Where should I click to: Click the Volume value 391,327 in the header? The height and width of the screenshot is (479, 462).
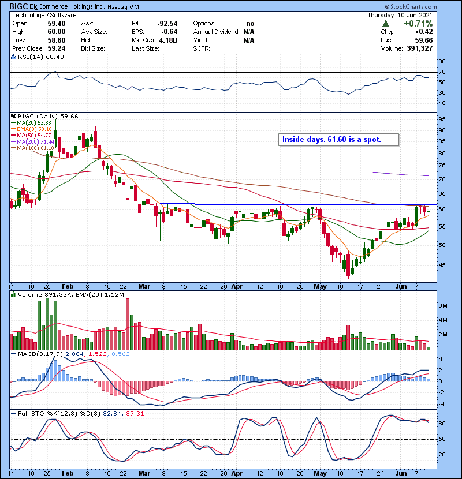pos(419,48)
